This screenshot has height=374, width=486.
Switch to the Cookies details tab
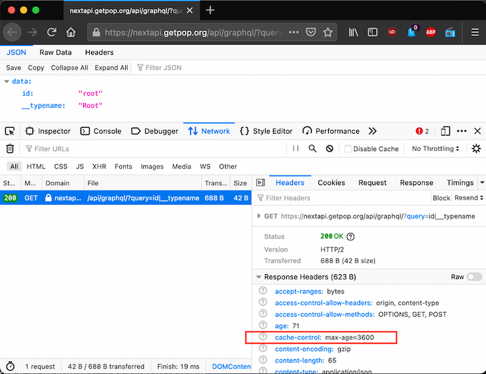point(331,182)
